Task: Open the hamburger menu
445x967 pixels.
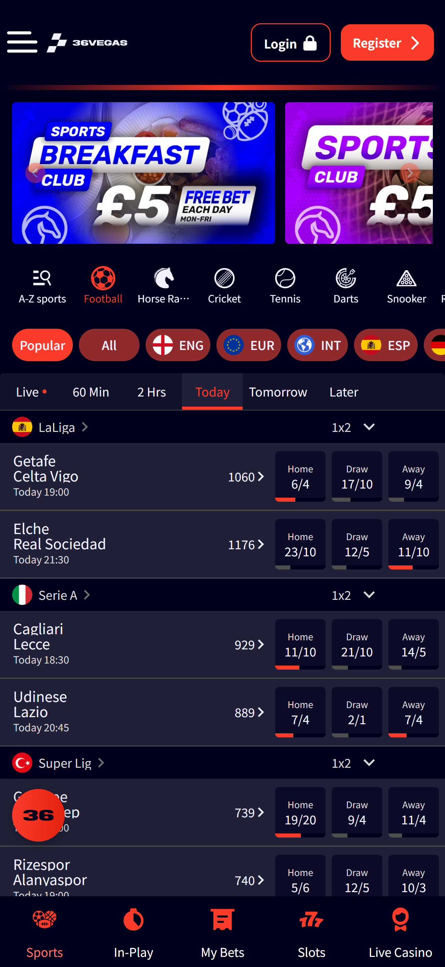Action: coord(22,42)
